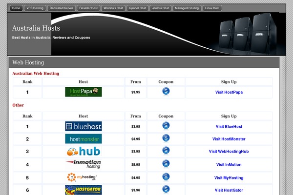
Task: Open the bluehost logo
Action: pos(84,126)
